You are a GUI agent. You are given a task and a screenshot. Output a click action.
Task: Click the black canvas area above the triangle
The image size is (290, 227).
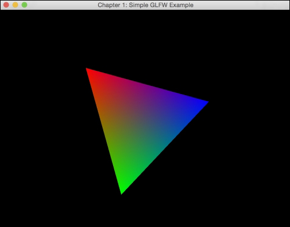click(x=145, y=39)
